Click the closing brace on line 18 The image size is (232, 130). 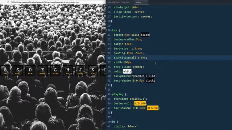point(111,21)
